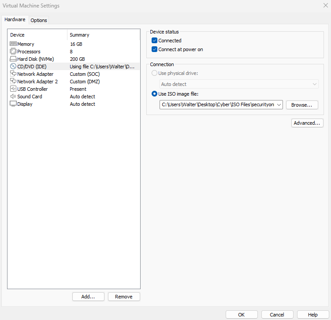Uncheck the Connected checkbox
This screenshot has height=320, width=331.
(x=154, y=41)
